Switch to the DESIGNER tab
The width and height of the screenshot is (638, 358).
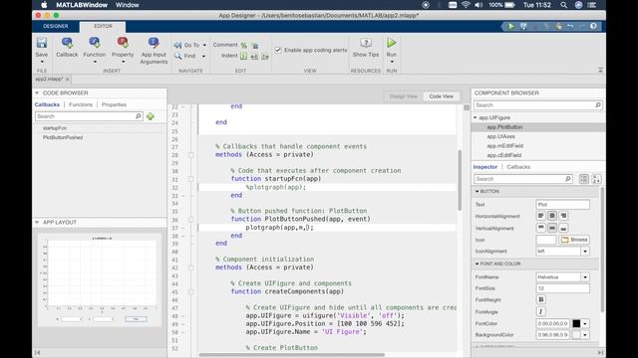point(56,26)
